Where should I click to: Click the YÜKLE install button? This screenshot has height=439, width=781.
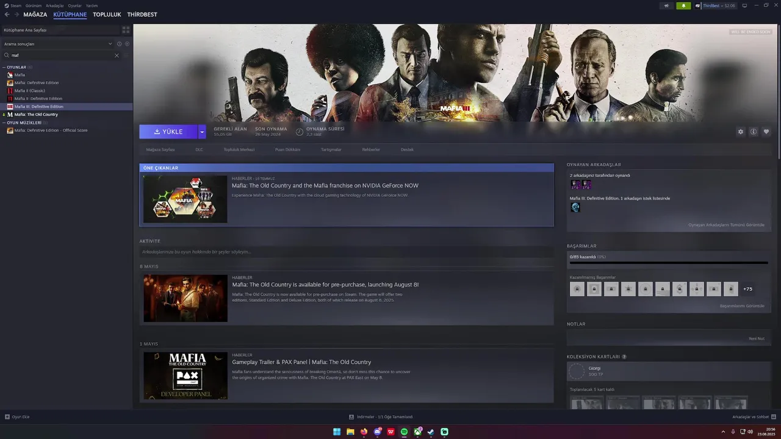[168, 132]
